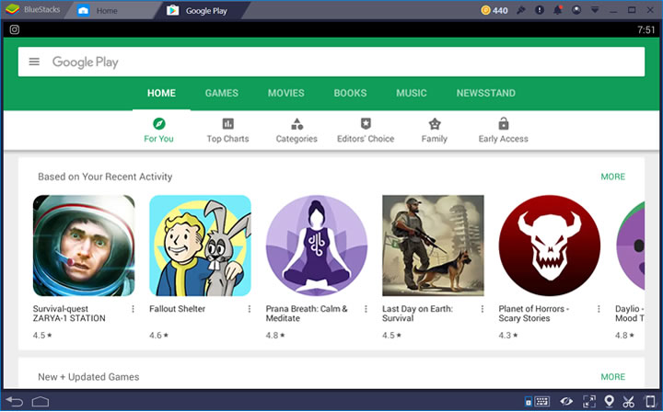Screen dimensions: 663x412
Task: Switch to the GAMES tab
Action: 222,93
